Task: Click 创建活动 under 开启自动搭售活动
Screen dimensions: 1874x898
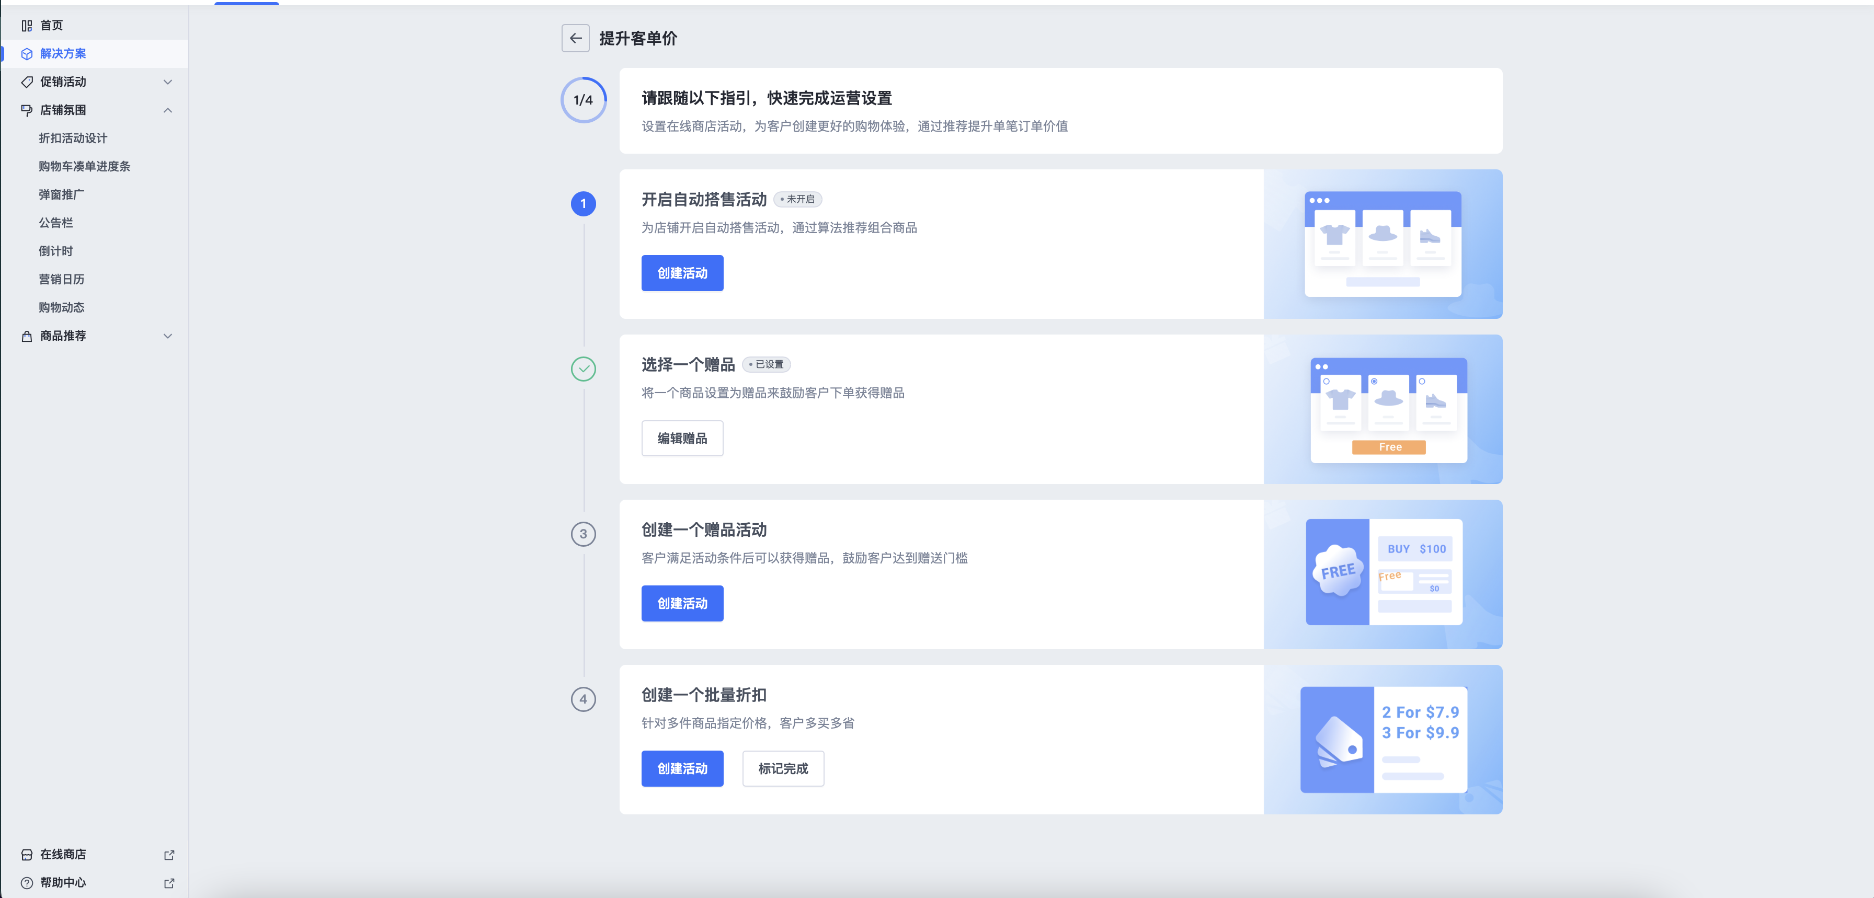Action: coord(682,273)
